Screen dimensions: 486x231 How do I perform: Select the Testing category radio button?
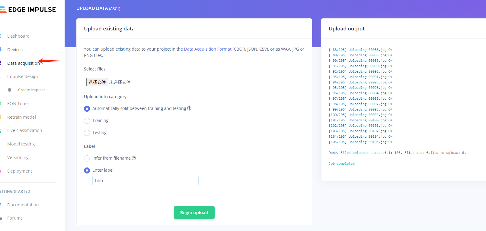[x=87, y=133]
